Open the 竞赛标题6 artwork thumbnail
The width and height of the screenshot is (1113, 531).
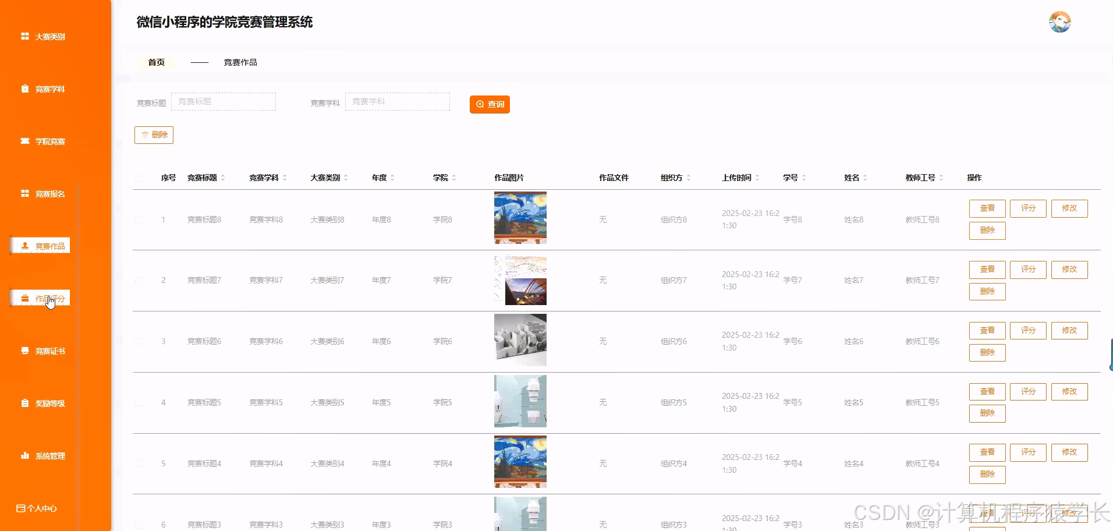(520, 340)
